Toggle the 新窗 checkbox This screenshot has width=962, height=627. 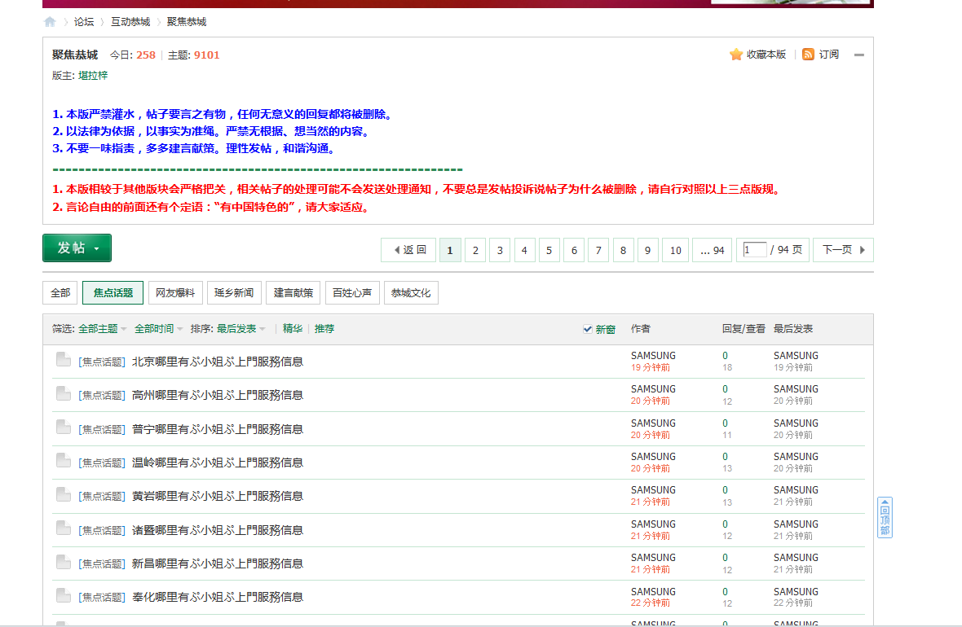[x=588, y=329]
